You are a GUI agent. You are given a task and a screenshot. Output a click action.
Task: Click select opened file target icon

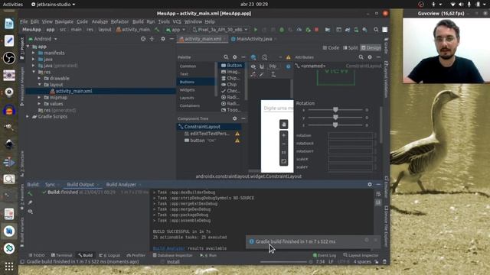[143, 39]
